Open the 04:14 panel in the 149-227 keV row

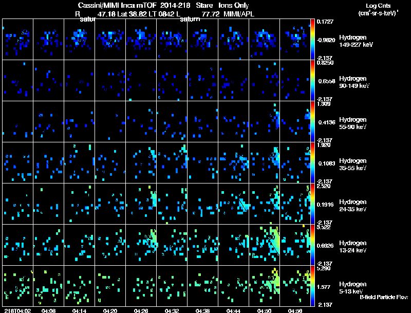79,39
